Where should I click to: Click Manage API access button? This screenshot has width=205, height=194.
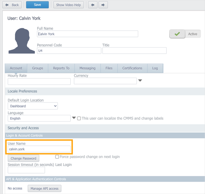click(45, 189)
